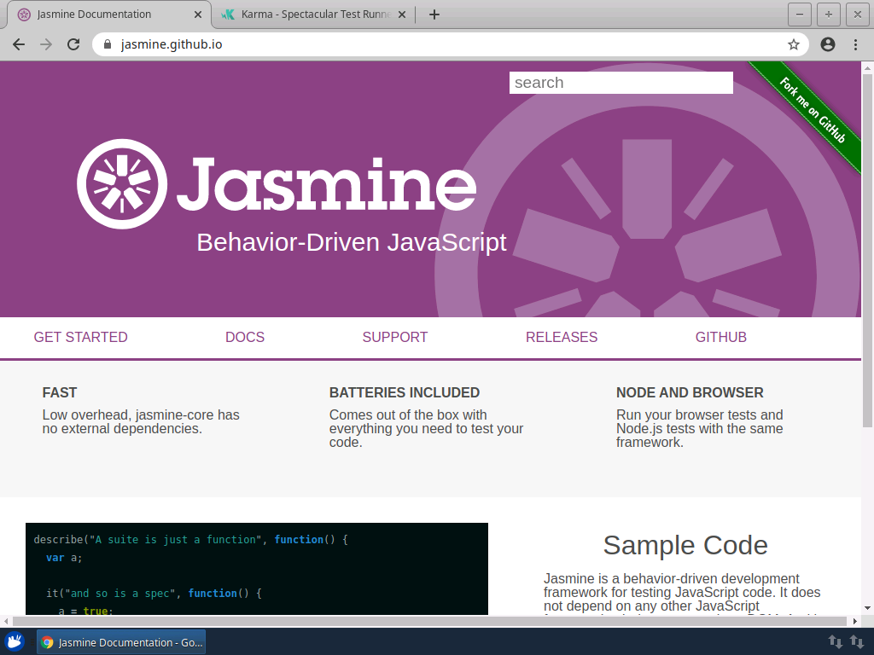Focus the search input field
This screenshot has width=874, height=655.
621,83
